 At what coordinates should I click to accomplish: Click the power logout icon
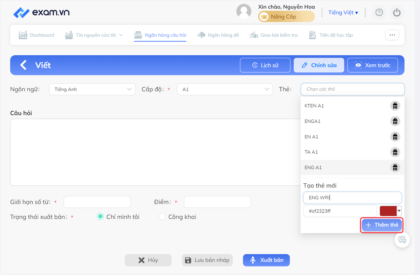click(397, 13)
